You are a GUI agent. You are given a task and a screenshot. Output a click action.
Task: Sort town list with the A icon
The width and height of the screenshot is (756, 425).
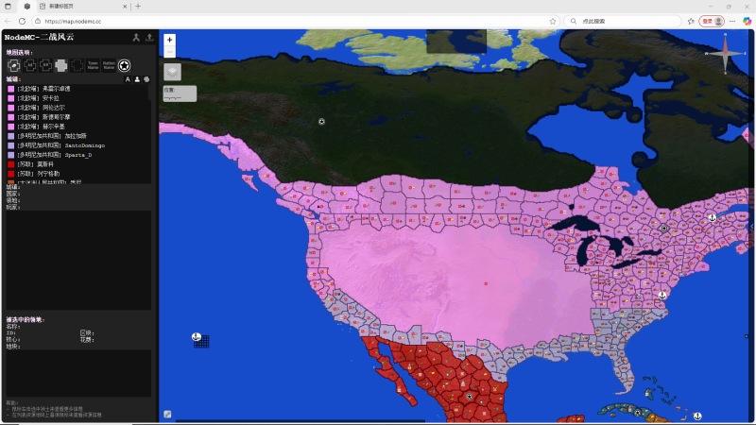tap(128, 79)
